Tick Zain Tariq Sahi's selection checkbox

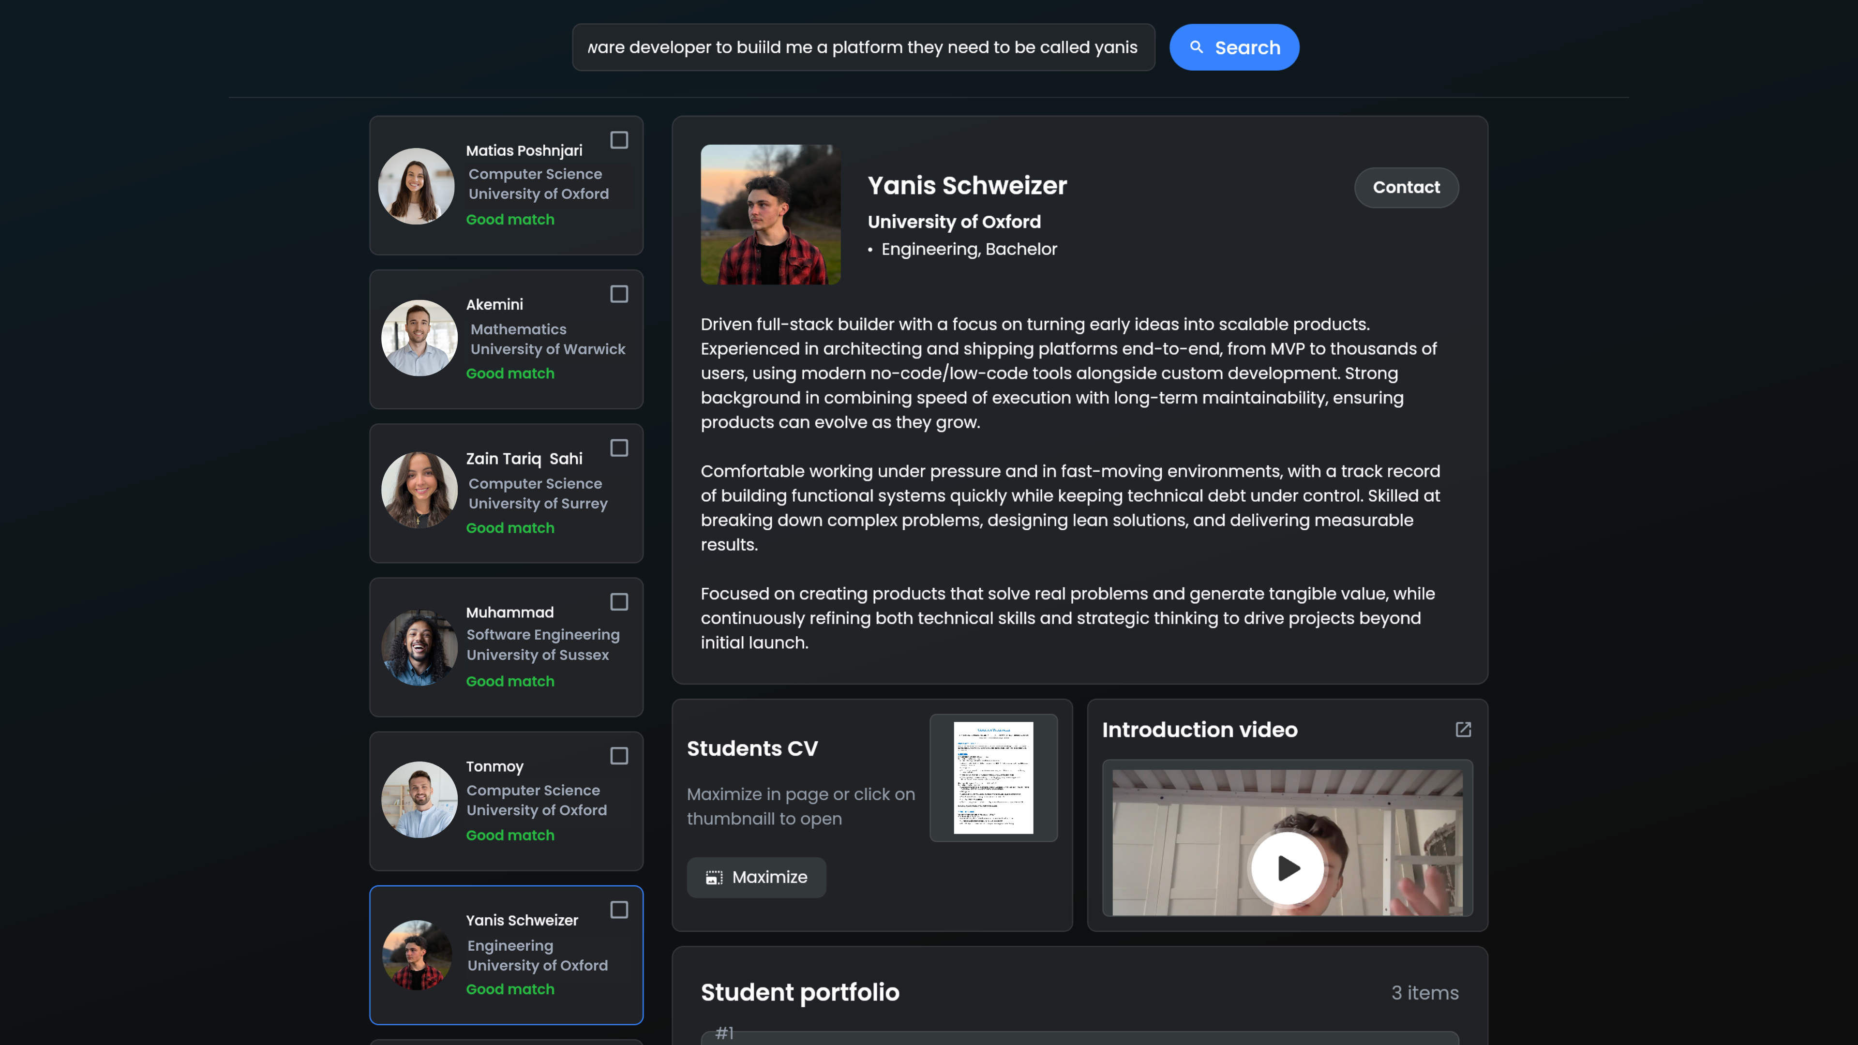pos(619,448)
